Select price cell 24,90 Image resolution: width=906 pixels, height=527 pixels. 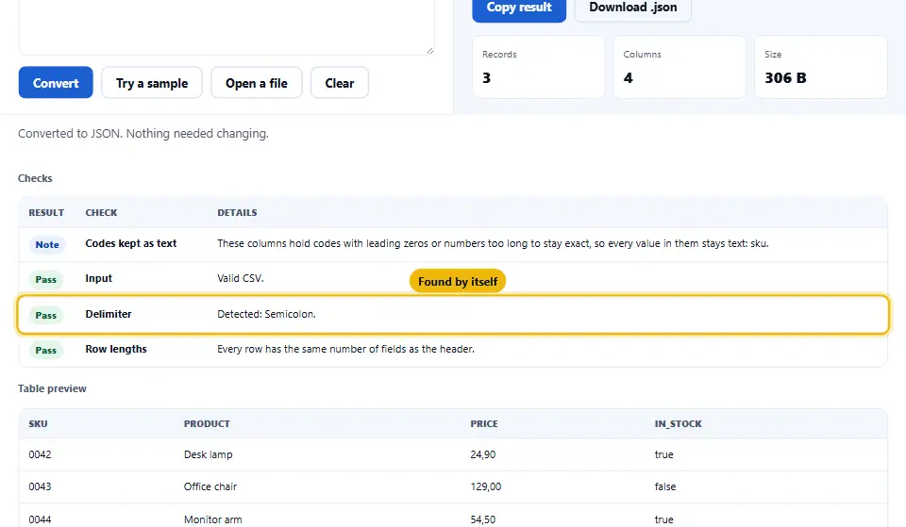coord(483,454)
